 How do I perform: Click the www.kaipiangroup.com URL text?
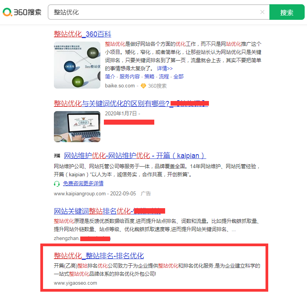[x=80, y=193]
